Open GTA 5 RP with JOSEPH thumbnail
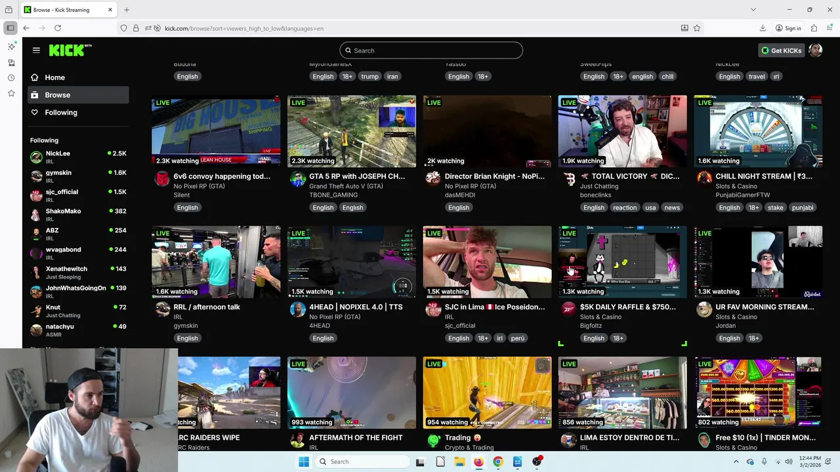This screenshot has height=472, width=840. (352, 131)
